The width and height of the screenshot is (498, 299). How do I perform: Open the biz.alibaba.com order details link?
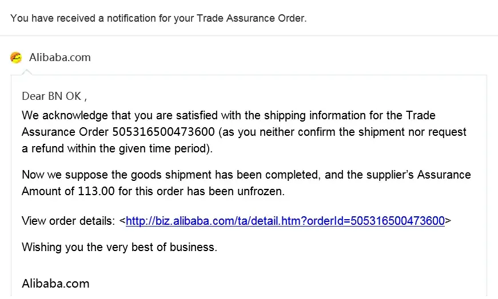(x=285, y=221)
